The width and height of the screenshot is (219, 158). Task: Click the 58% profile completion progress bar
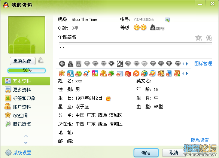point(27,70)
